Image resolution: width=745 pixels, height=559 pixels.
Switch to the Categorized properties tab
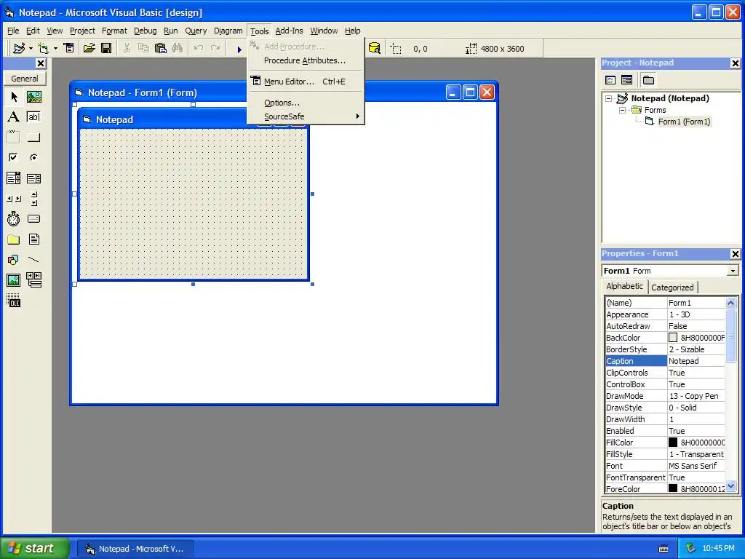pos(672,287)
